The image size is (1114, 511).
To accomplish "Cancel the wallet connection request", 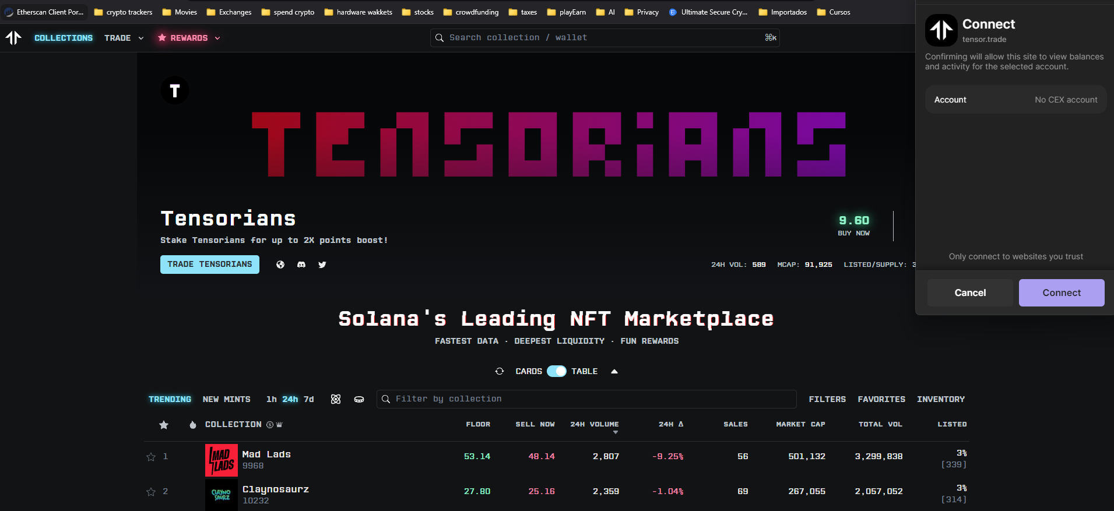I will (x=970, y=292).
